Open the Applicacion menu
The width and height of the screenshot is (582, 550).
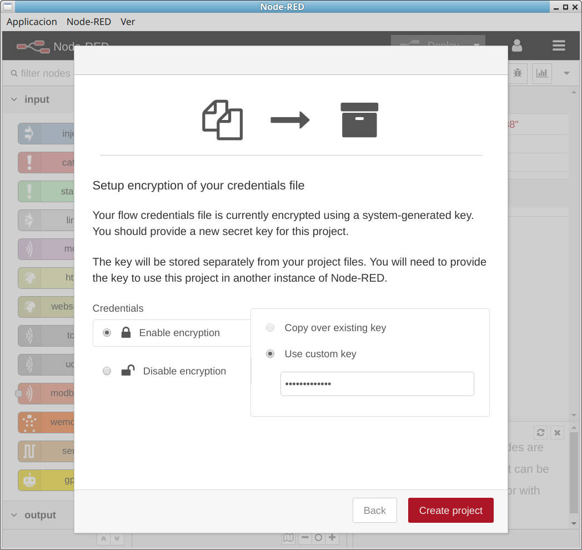(x=32, y=22)
